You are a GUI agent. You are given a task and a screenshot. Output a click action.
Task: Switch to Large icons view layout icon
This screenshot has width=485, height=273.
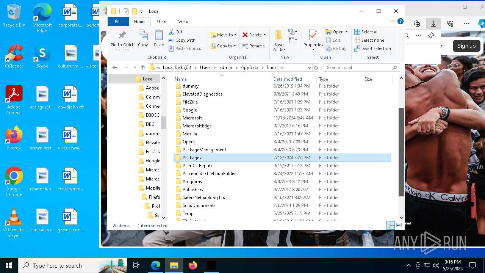(399, 226)
